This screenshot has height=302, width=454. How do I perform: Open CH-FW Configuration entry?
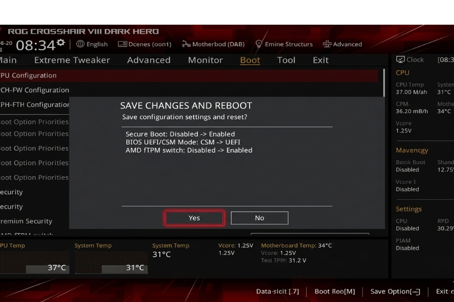tap(34, 90)
